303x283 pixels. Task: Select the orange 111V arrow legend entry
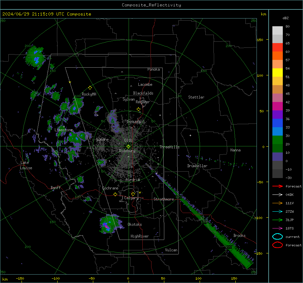[277, 203]
